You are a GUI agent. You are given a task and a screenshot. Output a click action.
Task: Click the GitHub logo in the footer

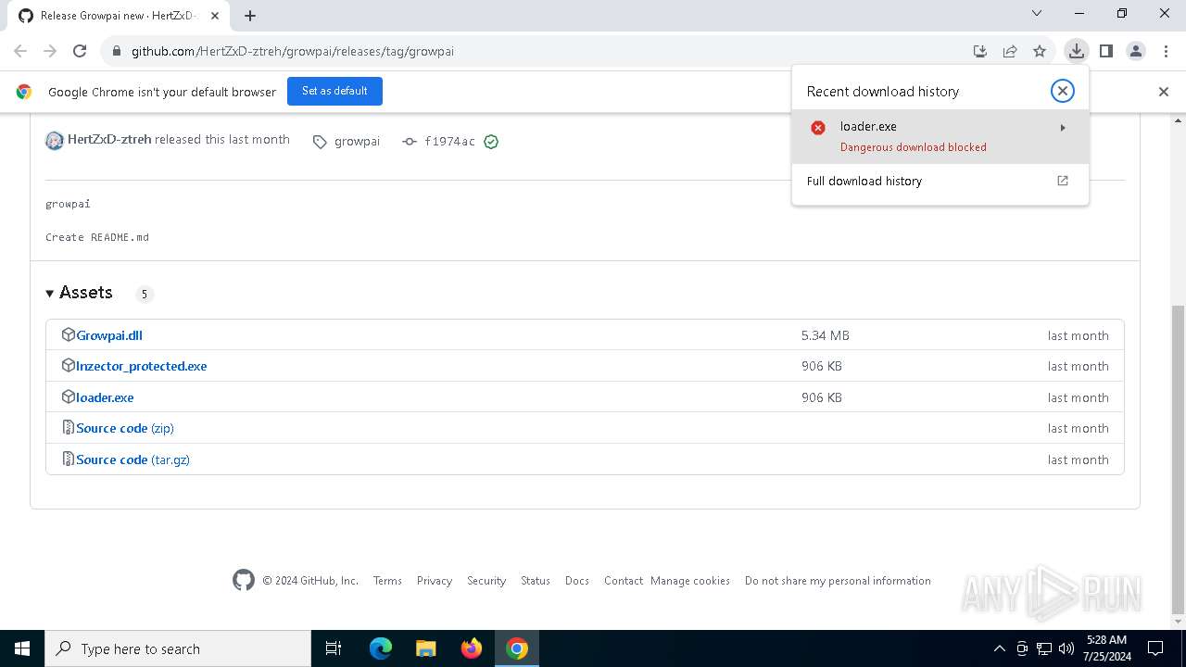244,580
